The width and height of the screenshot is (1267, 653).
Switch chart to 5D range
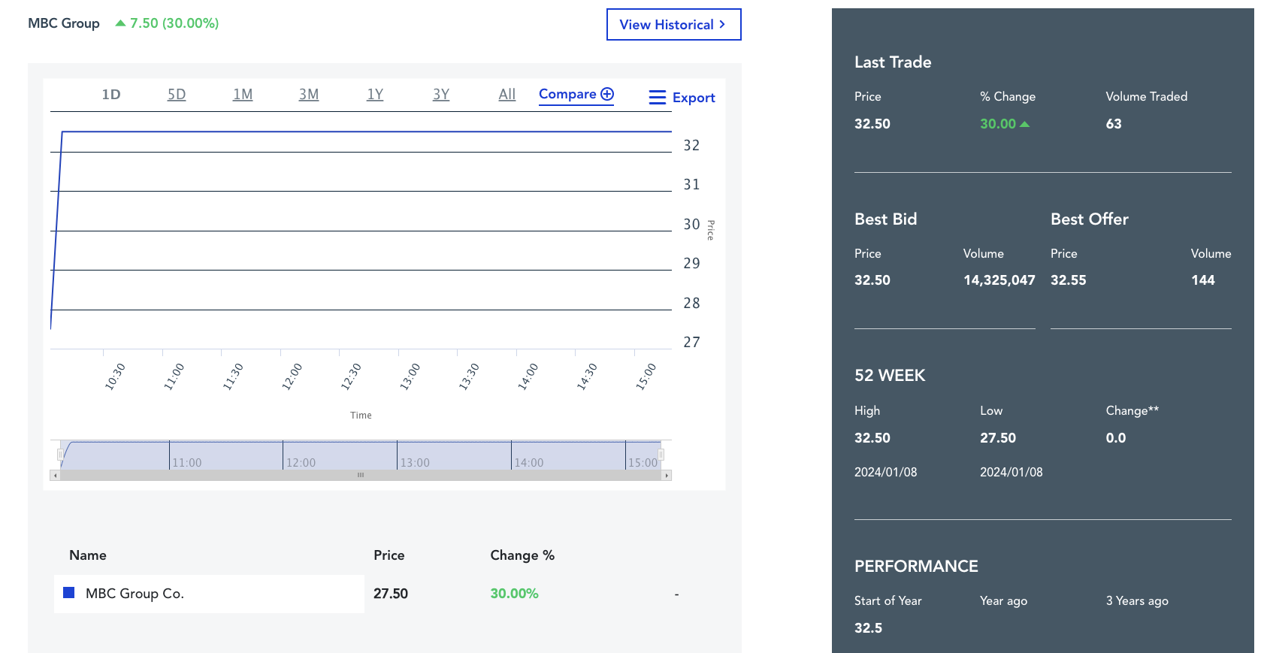(177, 95)
